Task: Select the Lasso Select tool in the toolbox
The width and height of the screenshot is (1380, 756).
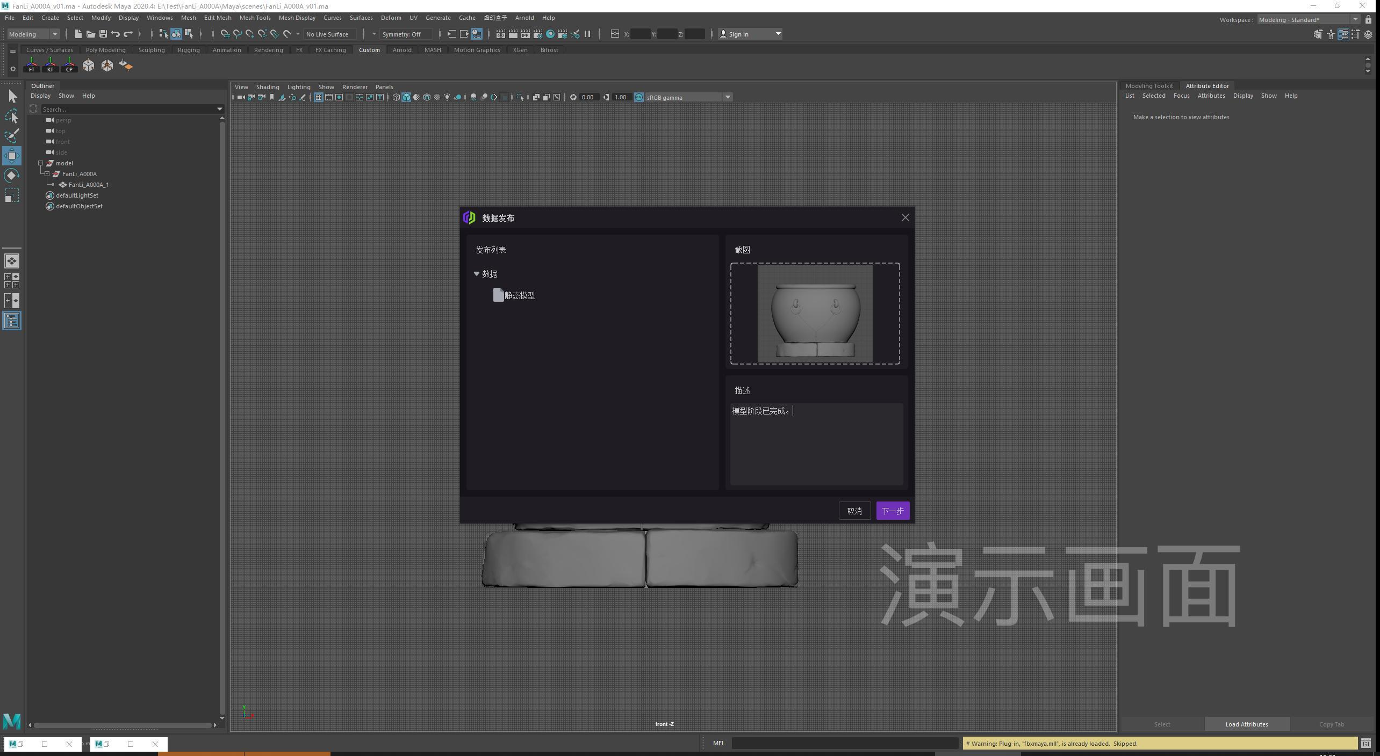Action: tap(12, 116)
